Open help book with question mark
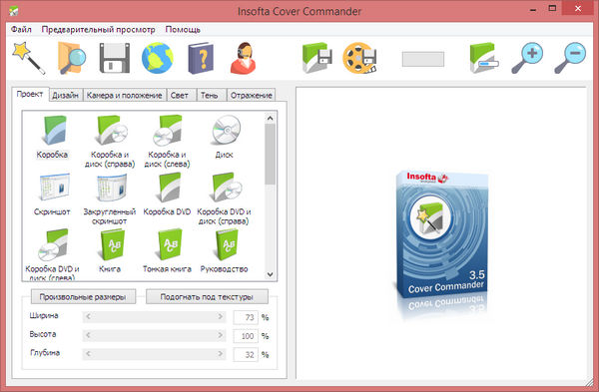This screenshot has height=392, width=599. [201, 58]
